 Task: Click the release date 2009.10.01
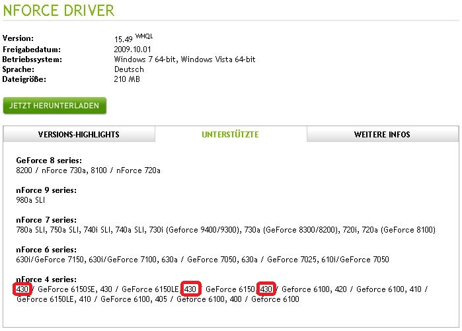(x=132, y=49)
